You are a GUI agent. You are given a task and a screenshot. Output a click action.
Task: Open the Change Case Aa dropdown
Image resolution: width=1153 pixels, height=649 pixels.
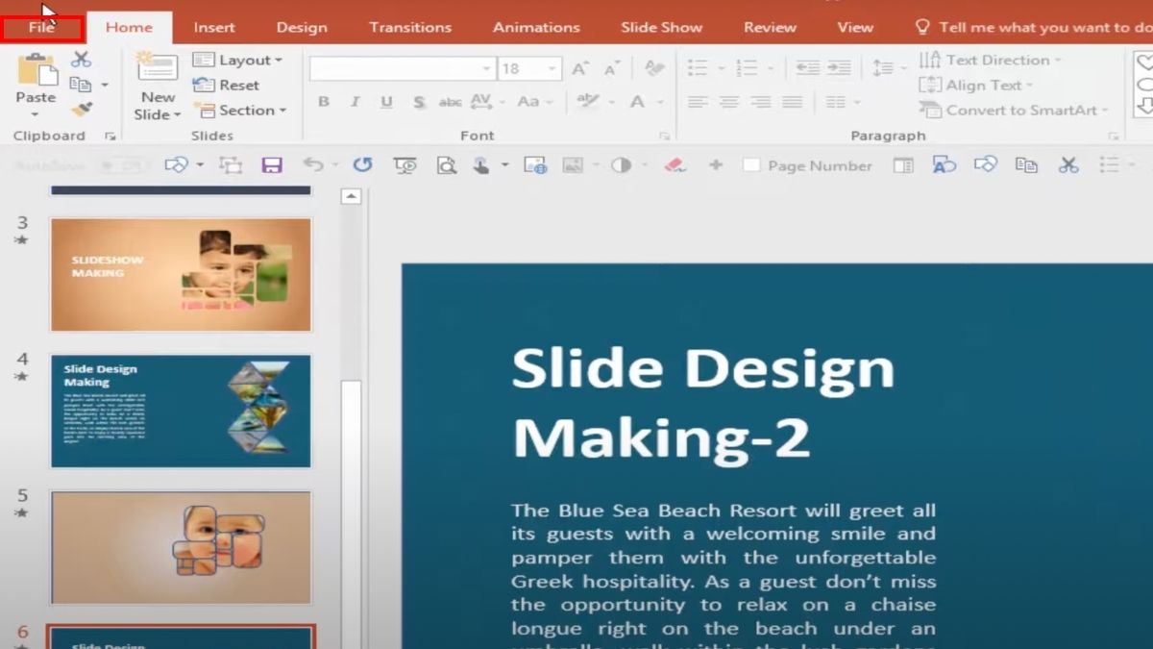535,102
